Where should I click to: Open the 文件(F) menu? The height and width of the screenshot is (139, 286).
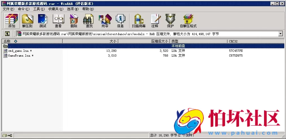pos(8,9)
